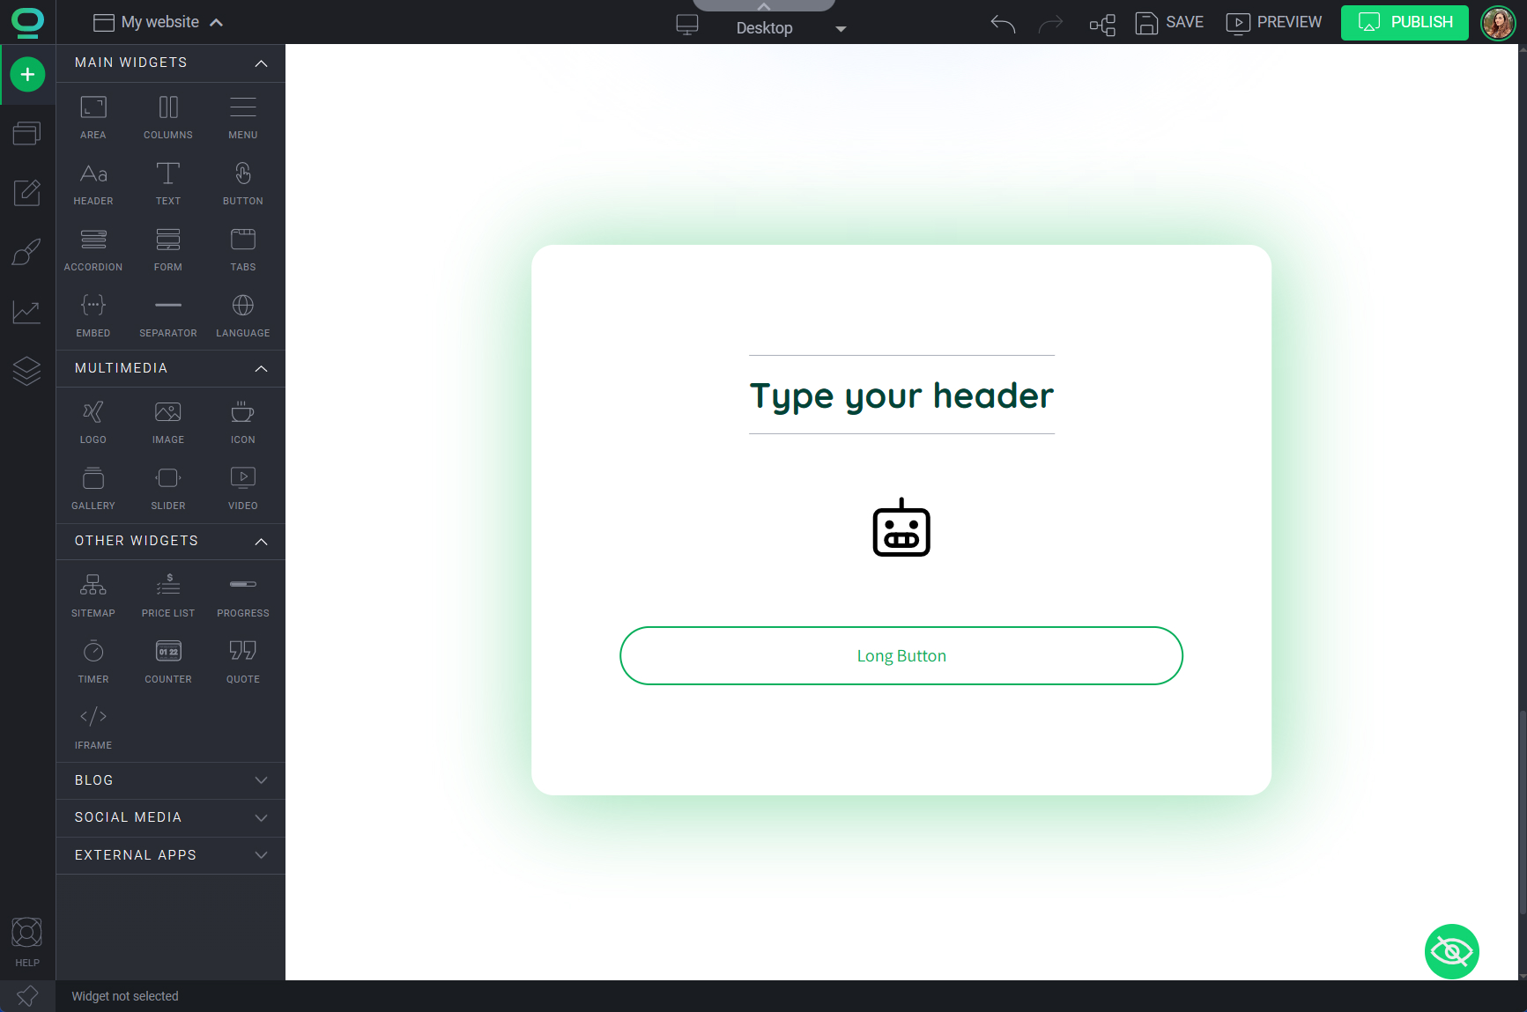Toggle the green visibility eye button
This screenshot has height=1012, width=1527.
pyautogui.click(x=1451, y=951)
